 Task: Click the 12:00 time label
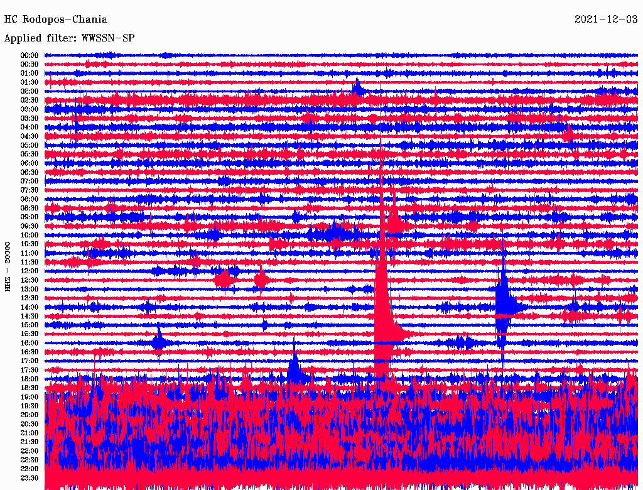(x=30, y=271)
